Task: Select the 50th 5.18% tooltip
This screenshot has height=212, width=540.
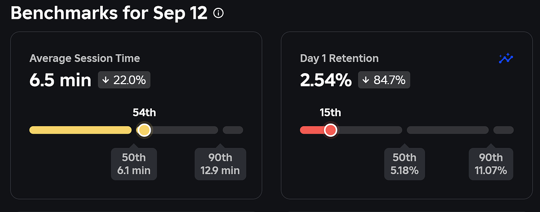Action: (404, 164)
